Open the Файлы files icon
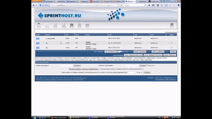The image size is (212, 119). pos(87,25)
